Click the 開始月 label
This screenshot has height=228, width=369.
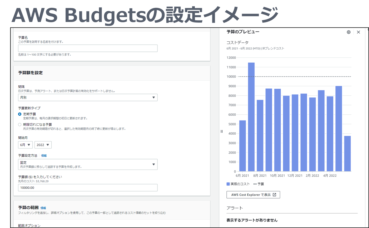click(23, 138)
